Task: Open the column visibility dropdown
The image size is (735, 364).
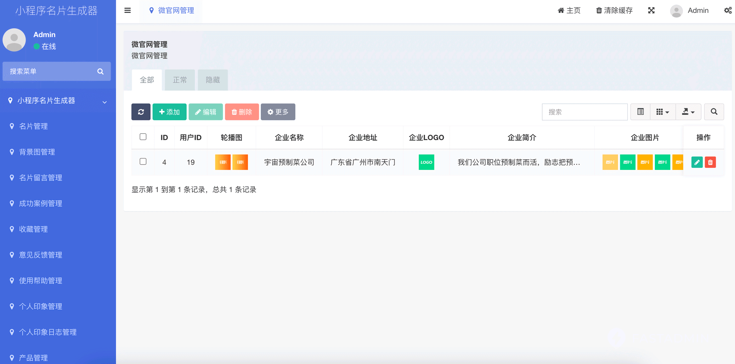Action: [x=663, y=112]
